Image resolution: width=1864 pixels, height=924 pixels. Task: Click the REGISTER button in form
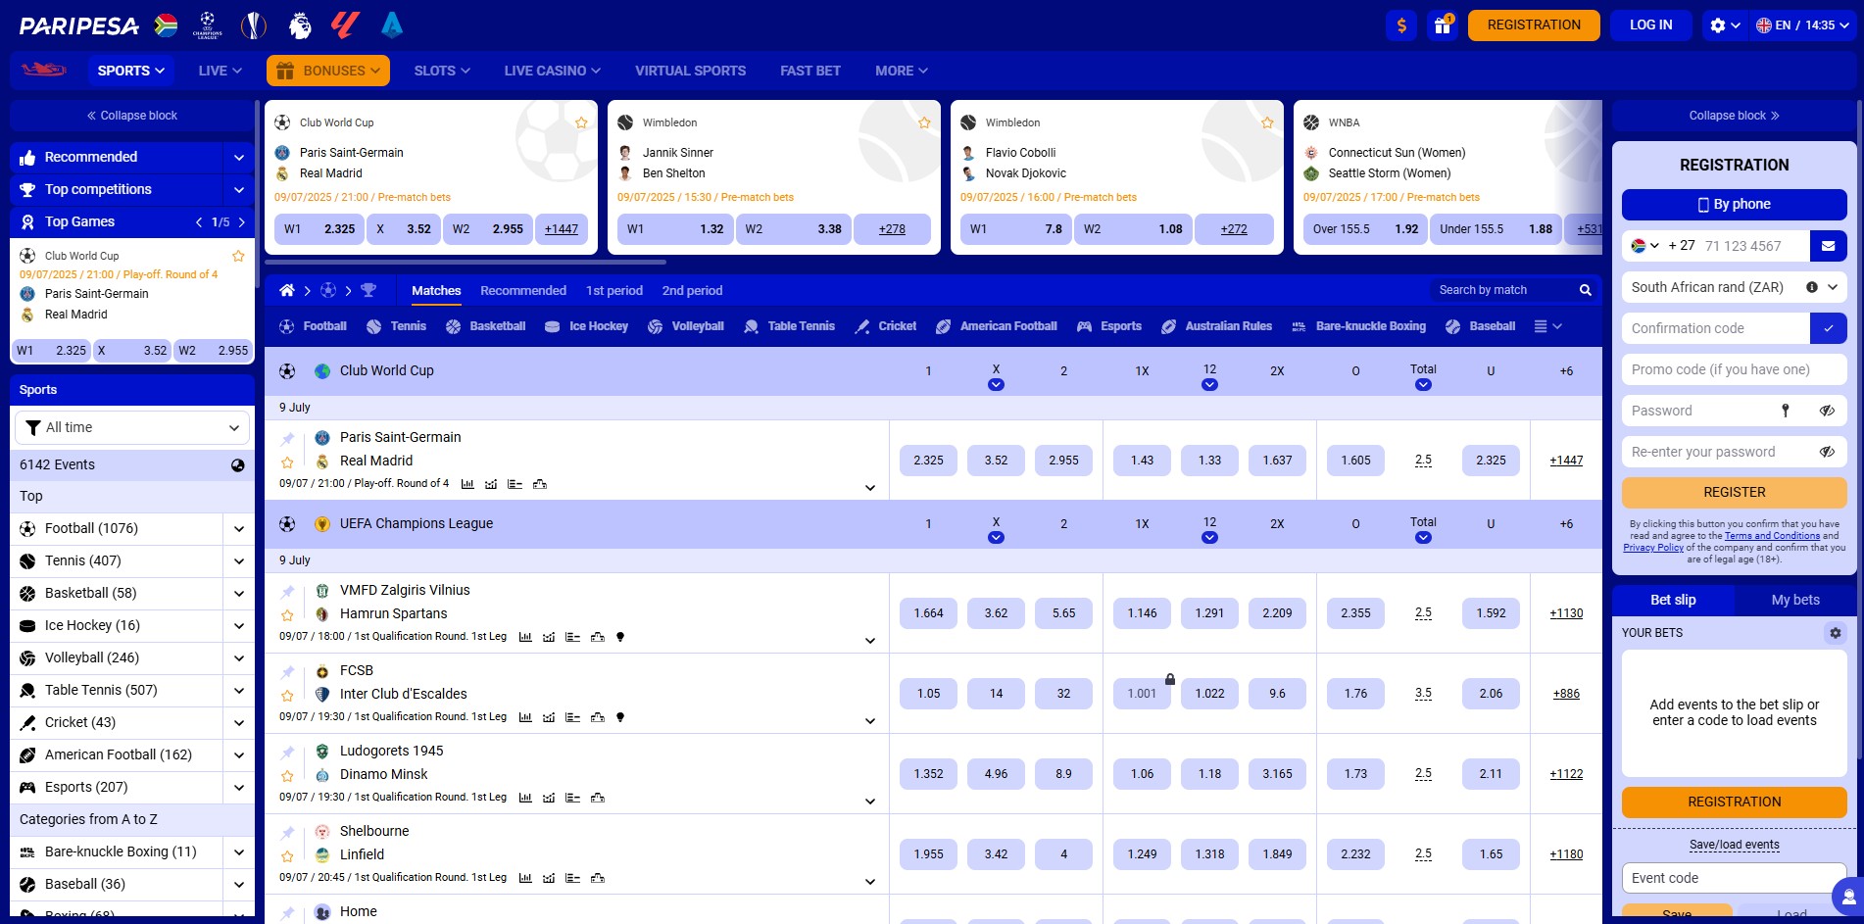pyautogui.click(x=1734, y=492)
